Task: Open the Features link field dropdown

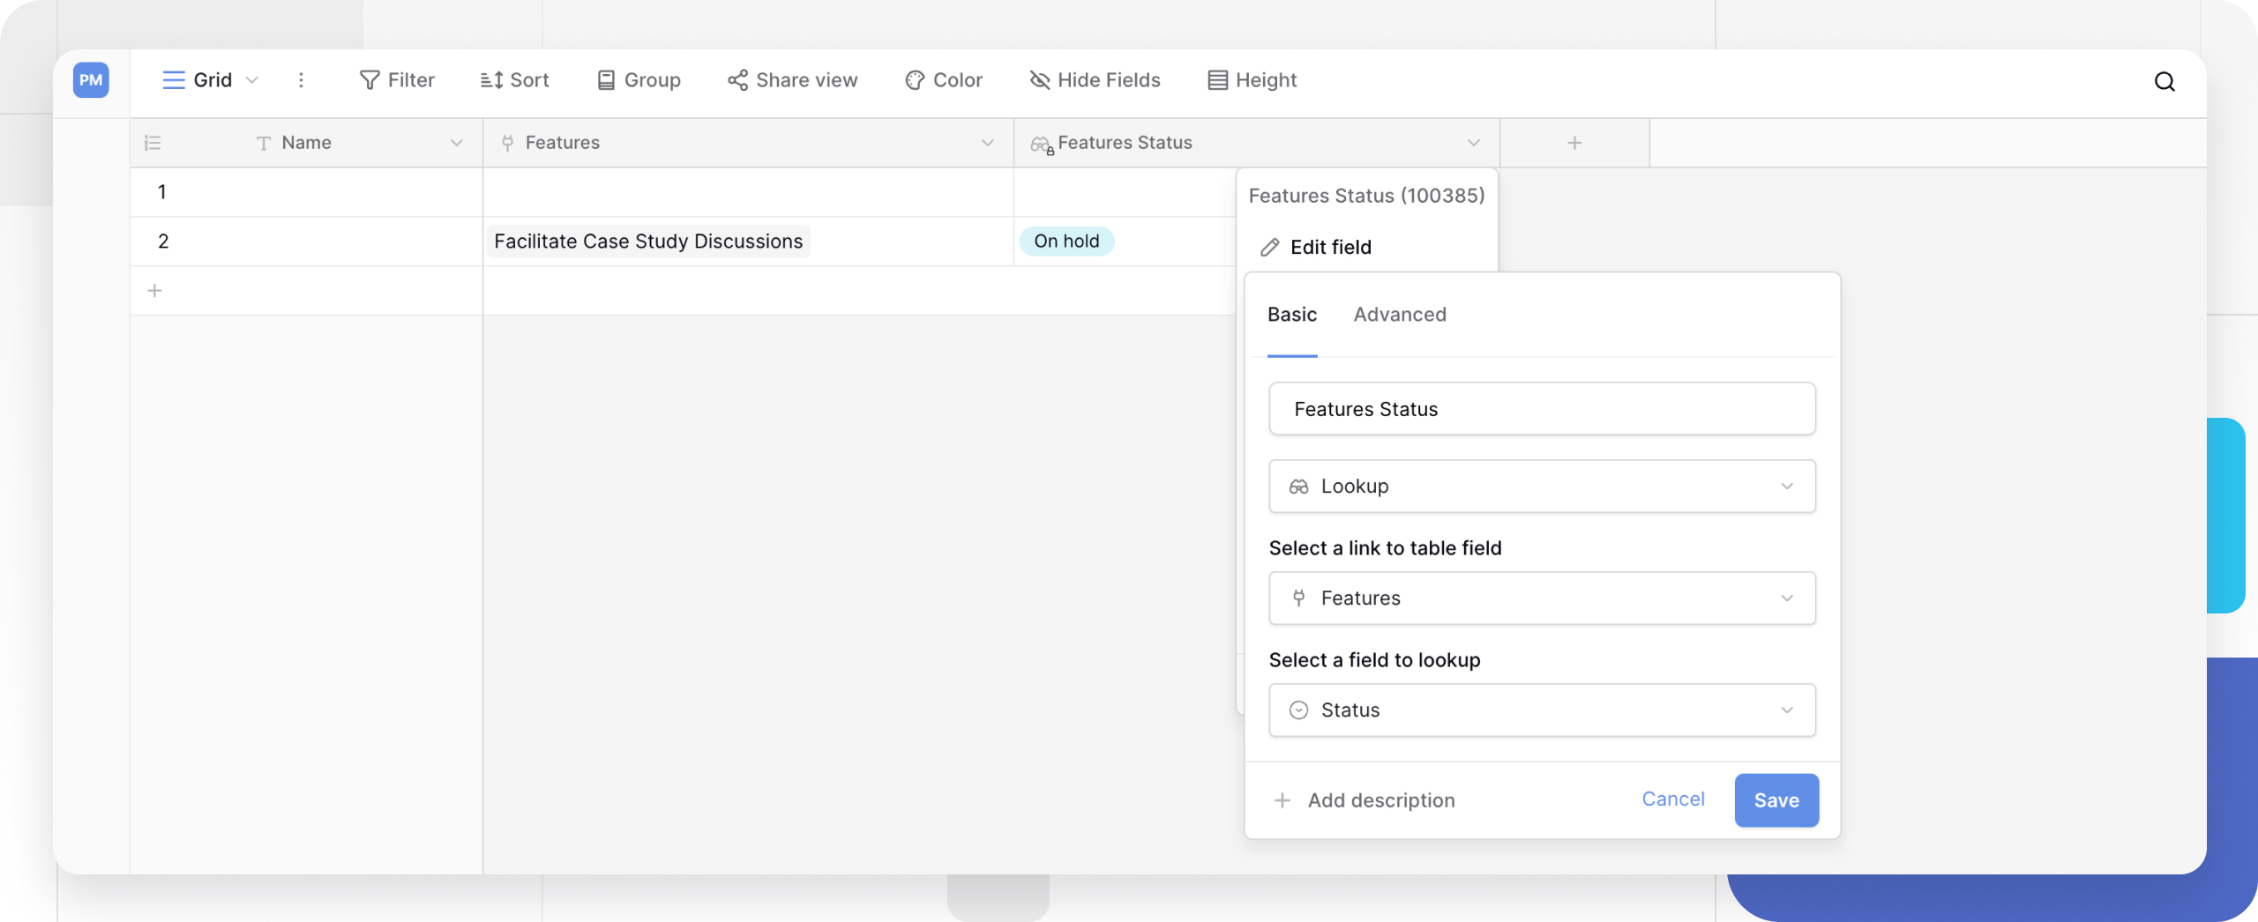Action: click(x=1541, y=599)
